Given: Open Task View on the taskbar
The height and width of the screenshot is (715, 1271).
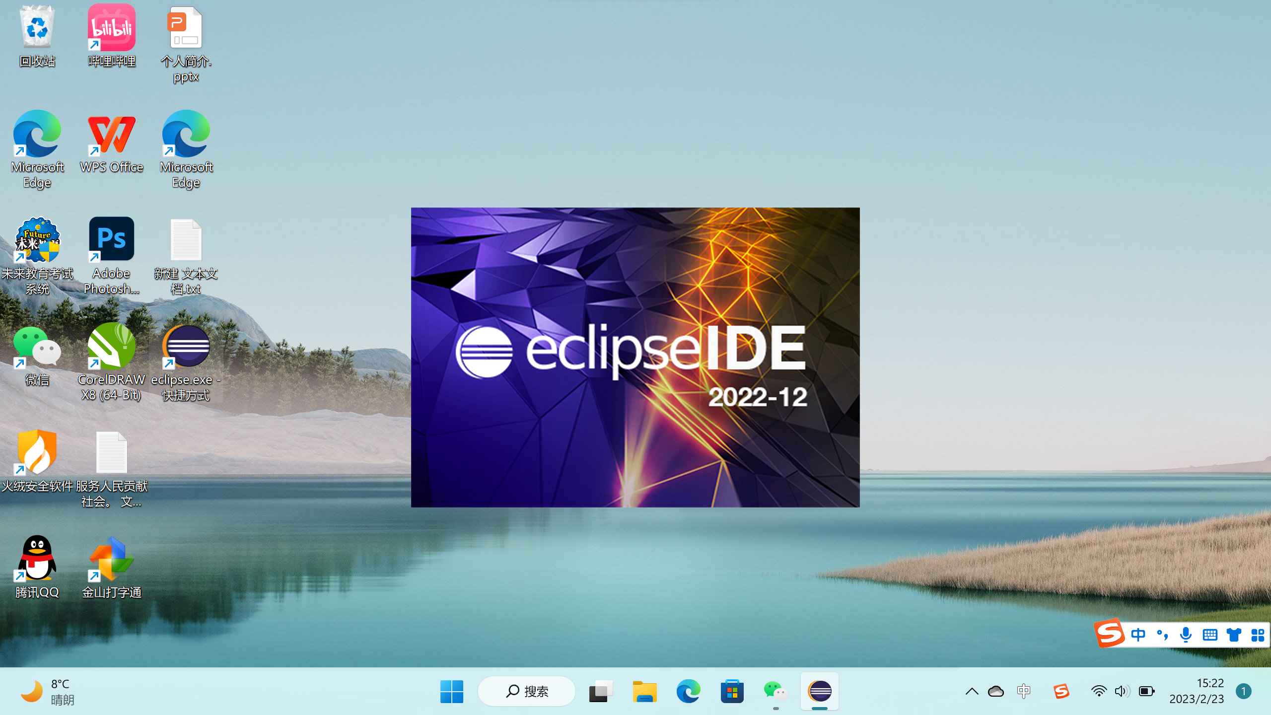Looking at the screenshot, I should coord(601,691).
